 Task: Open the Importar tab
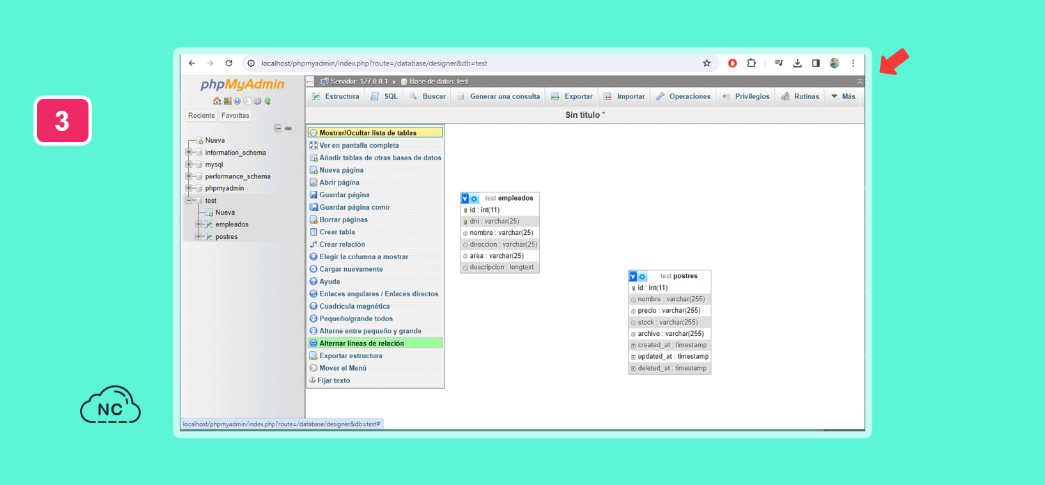tap(624, 96)
